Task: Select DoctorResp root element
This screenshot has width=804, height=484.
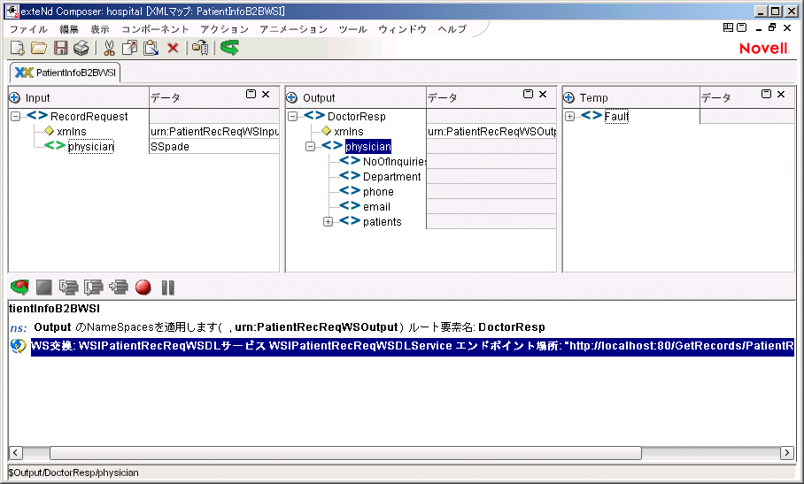Action: (x=356, y=116)
